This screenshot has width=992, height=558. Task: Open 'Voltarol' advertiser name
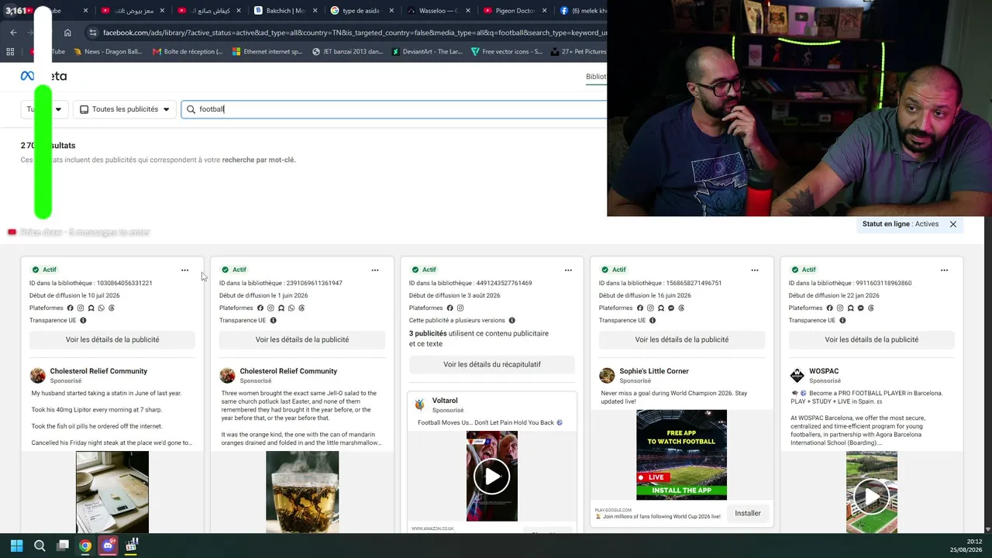[x=445, y=401]
